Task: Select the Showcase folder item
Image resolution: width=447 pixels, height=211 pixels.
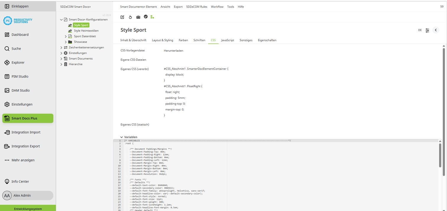Action: pos(80,42)
